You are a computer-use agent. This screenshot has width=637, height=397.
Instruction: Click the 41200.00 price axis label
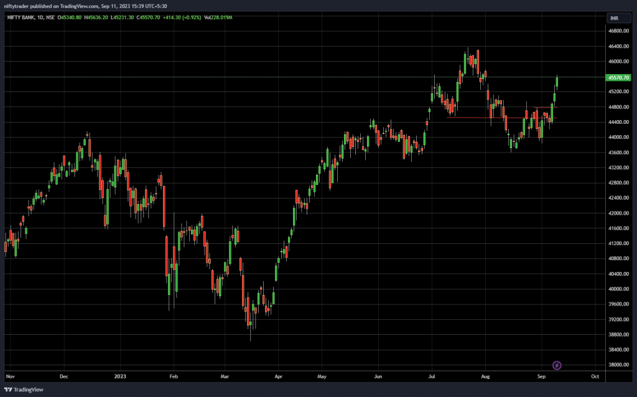[618, 243]
